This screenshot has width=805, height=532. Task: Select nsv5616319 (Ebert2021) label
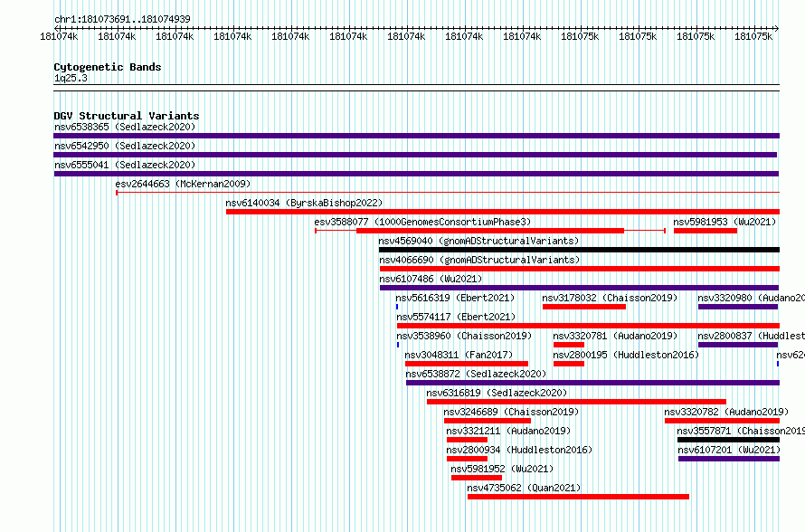coord(455,298)
